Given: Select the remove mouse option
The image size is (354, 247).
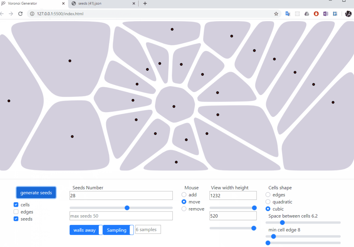Looking at the screenshot, I should pyautogui.click(x=184, y=209).
